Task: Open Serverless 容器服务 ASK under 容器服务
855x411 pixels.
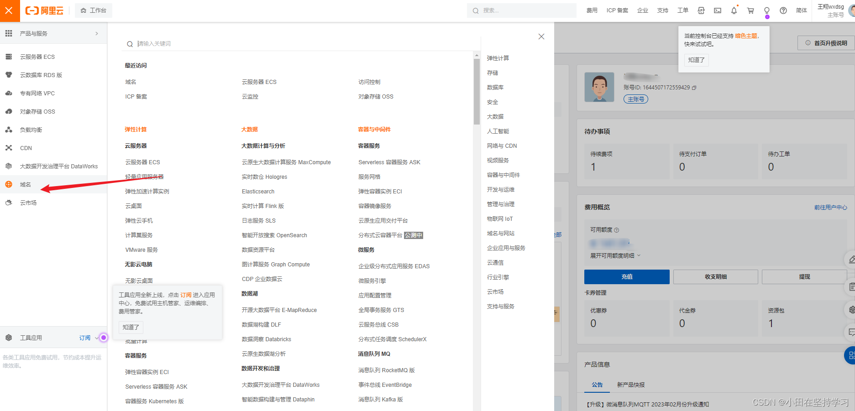Action: coord(389,162)
